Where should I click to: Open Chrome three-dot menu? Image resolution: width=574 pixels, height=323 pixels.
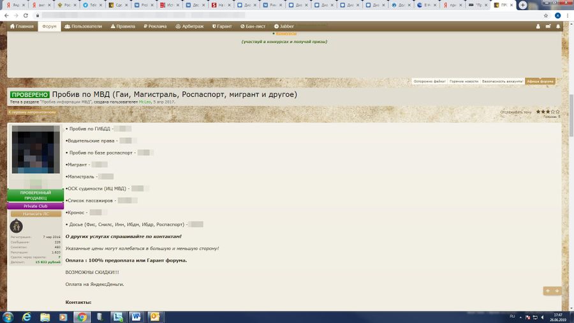(568, 15)
